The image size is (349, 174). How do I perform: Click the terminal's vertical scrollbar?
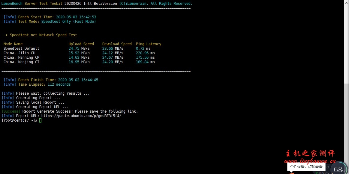(x=347, y=75)
